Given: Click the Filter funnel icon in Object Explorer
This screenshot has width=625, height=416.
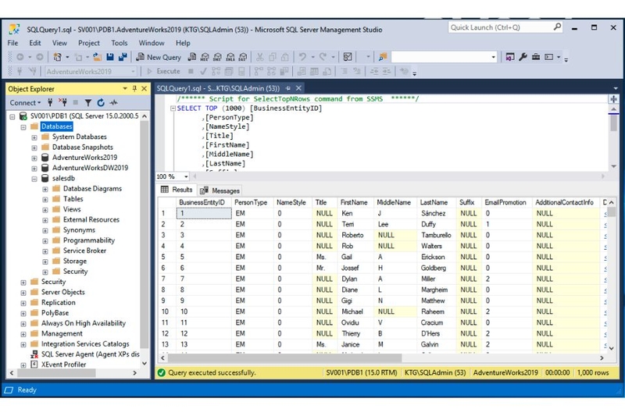Looking at the screenshot, I should coord(88,103).
